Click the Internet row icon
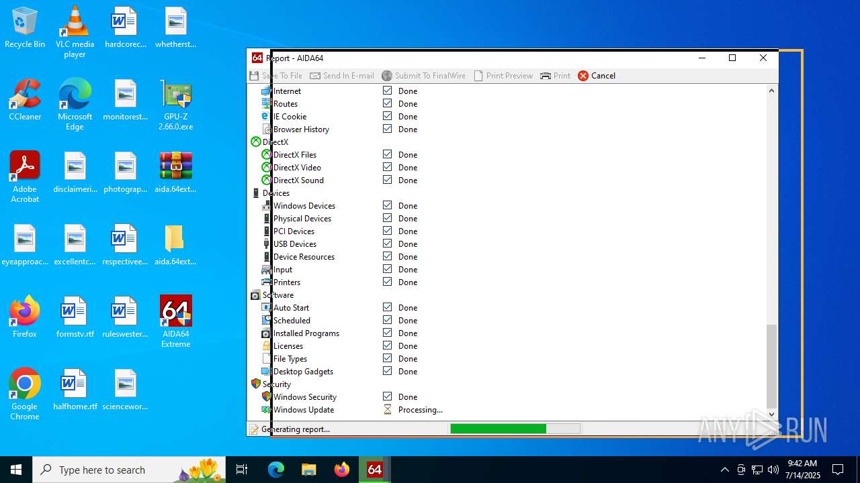 tap(266, 91)
